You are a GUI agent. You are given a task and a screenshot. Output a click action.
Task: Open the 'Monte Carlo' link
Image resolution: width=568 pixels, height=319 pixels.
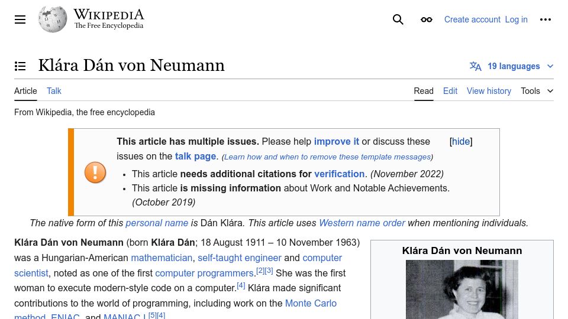pyautogui.click(x=311, y=303)
